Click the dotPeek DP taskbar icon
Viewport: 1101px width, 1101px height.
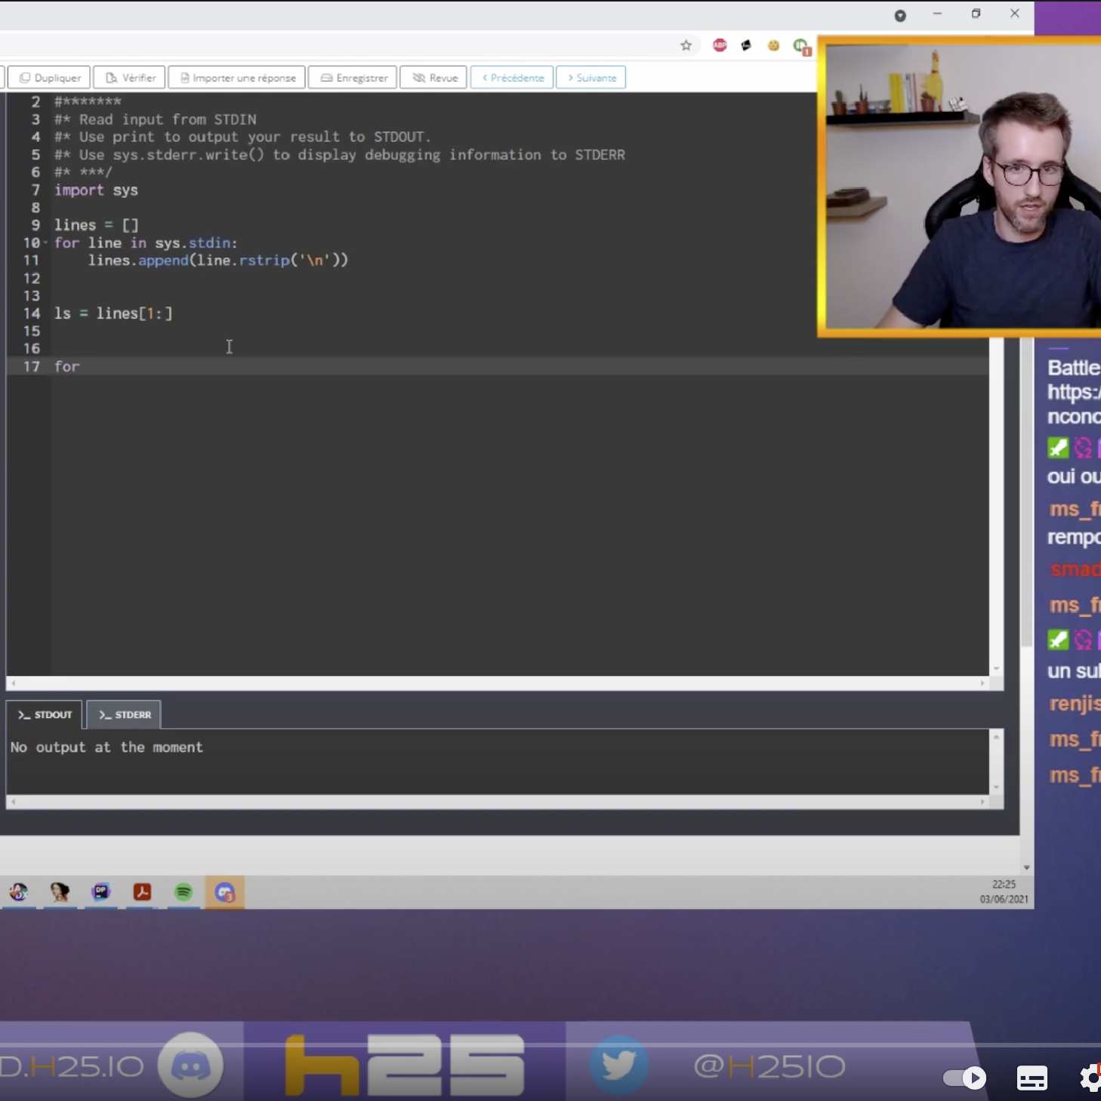[x=101, y=892]
